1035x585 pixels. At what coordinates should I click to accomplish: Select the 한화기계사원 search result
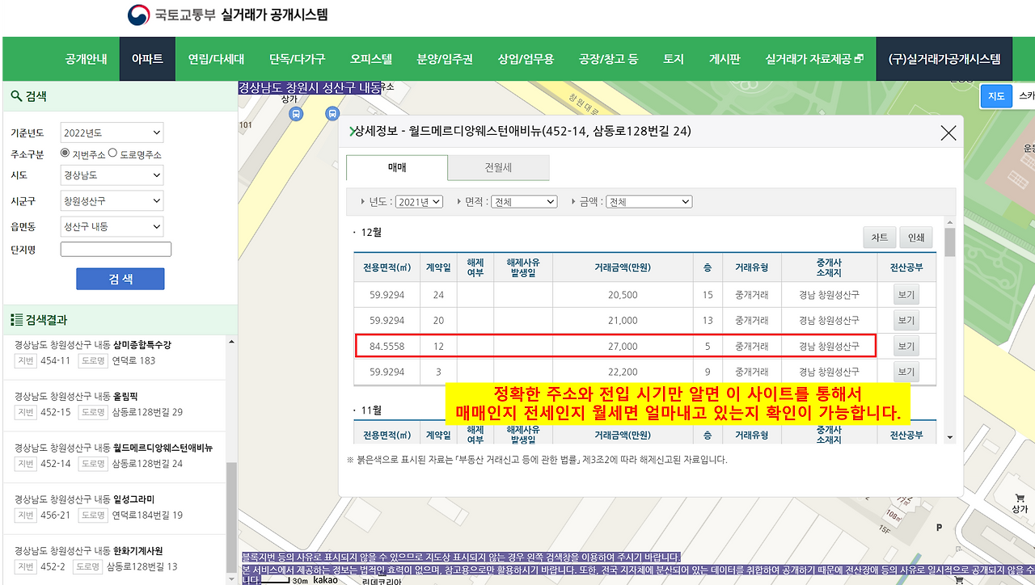click(x=138, y=551)
